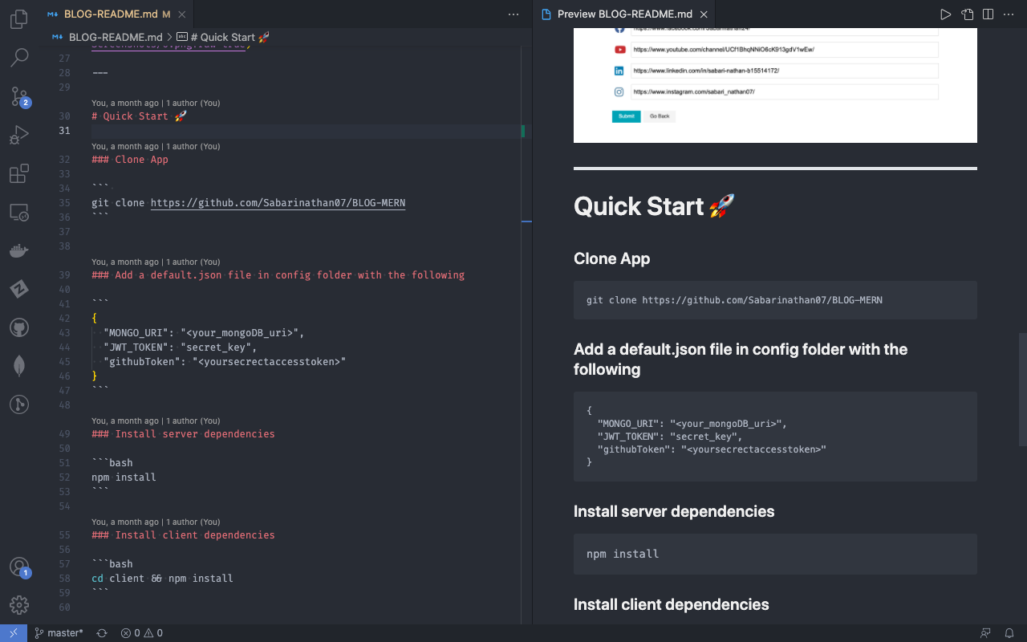Click Install client dependencies heading in preview
The width and height of the screenshot is (1027, 642).
(x=671, y=604)
